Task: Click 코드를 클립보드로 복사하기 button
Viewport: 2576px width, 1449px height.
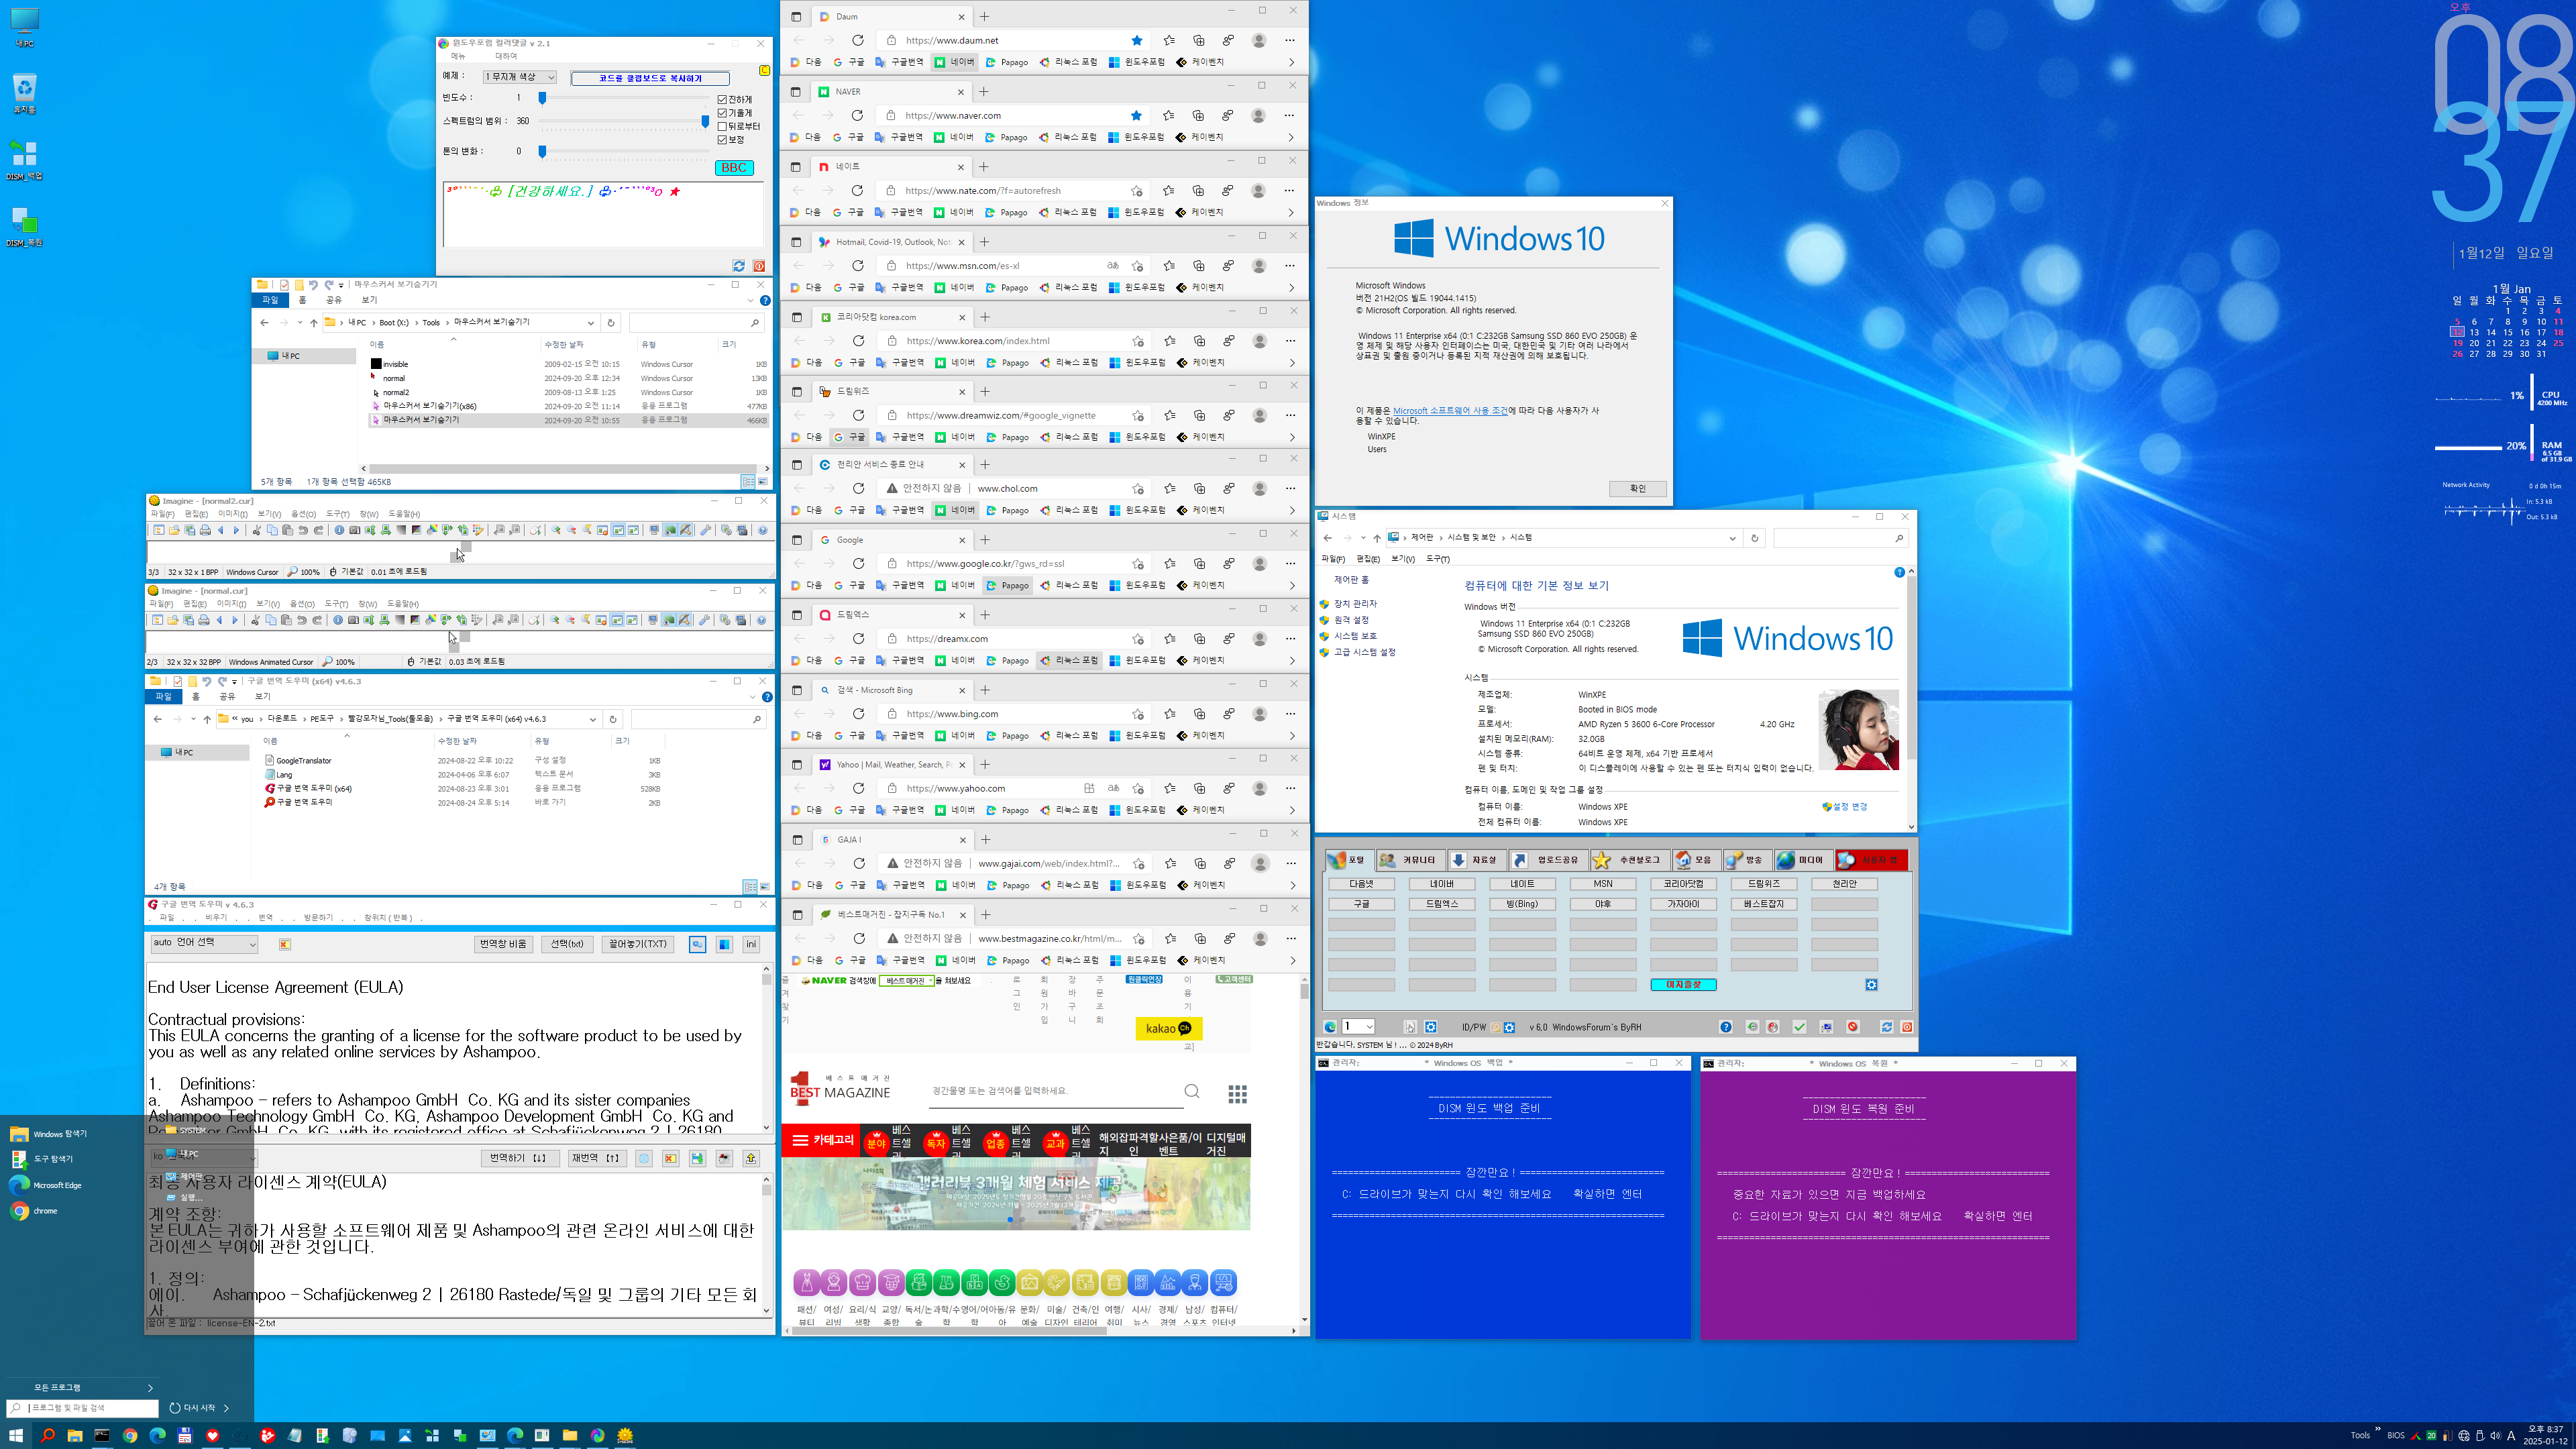Action: (650, 78)
